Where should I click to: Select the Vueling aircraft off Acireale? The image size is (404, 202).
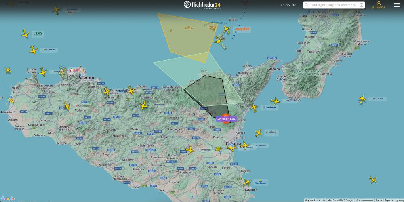[x=259, y=133]
